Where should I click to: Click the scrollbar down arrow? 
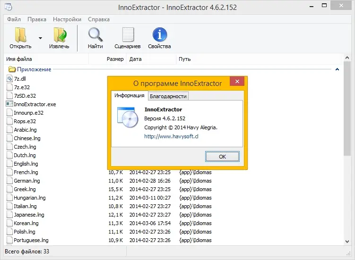coord(347,241)
